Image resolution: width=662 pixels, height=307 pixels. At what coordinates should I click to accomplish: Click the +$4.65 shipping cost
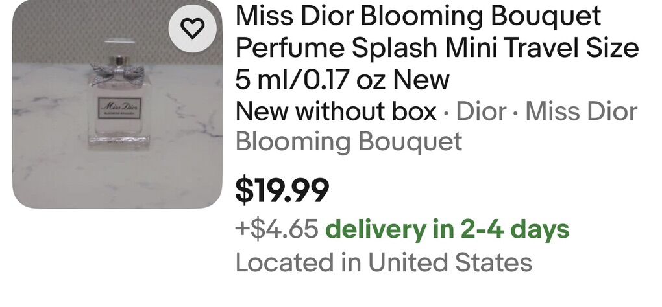276,229
